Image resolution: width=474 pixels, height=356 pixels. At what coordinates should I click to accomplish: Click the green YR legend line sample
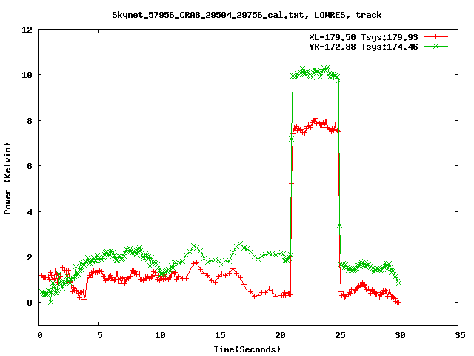[x=435, y=46]
